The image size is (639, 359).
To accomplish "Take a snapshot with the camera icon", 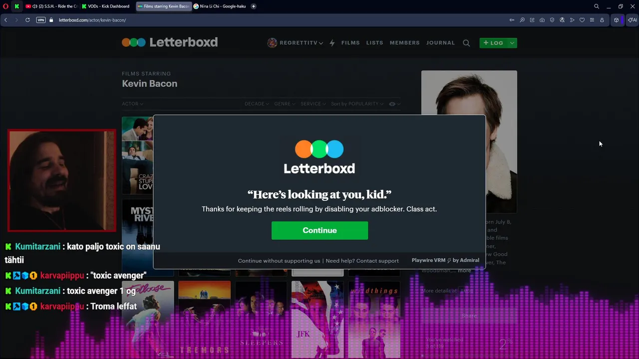I will tap(542, 20).
